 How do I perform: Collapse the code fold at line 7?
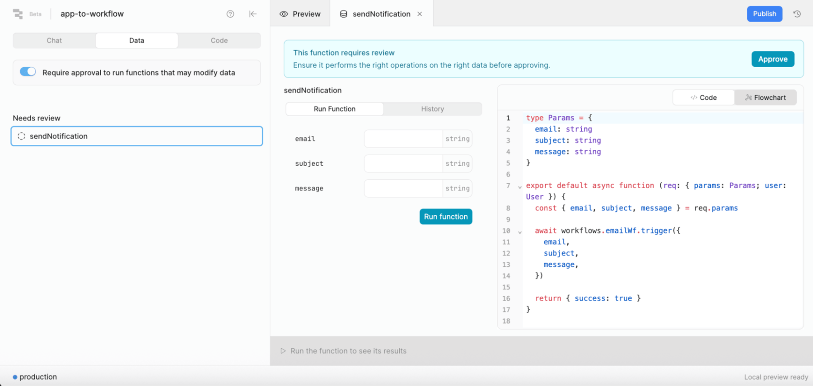point(520,187)
